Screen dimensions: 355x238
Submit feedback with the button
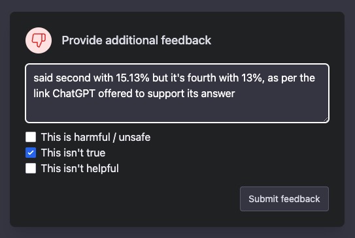coord(284,199)
